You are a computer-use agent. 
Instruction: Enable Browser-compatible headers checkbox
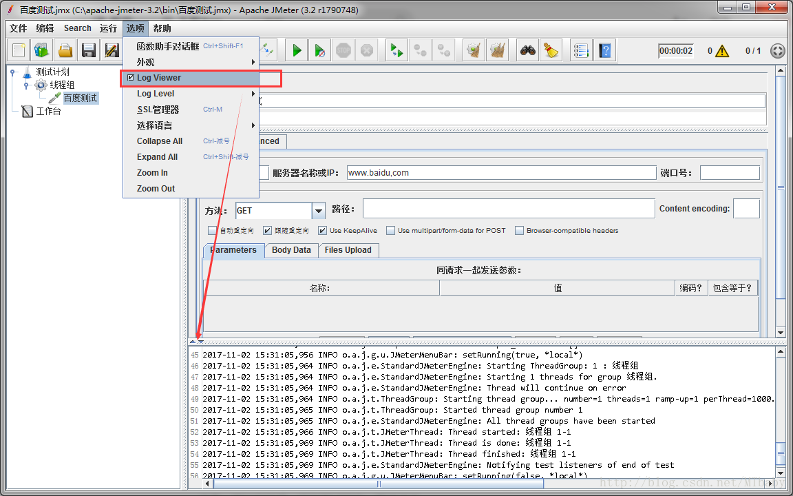point(519,230)
